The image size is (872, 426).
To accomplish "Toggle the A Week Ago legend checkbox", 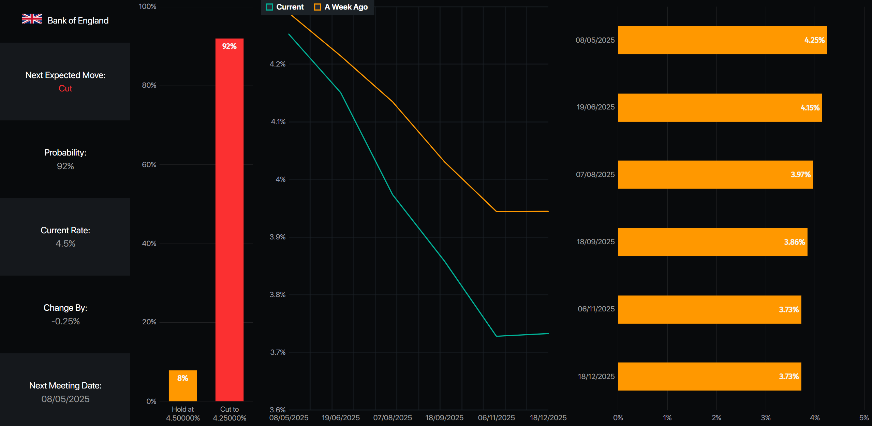I will coord(317,7).
